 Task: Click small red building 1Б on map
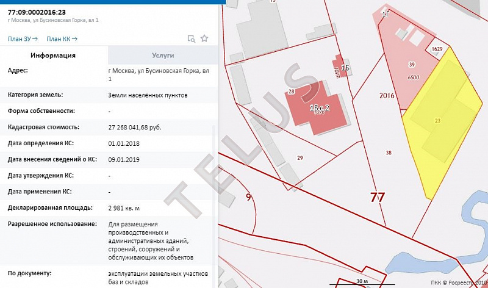[339, 67]
